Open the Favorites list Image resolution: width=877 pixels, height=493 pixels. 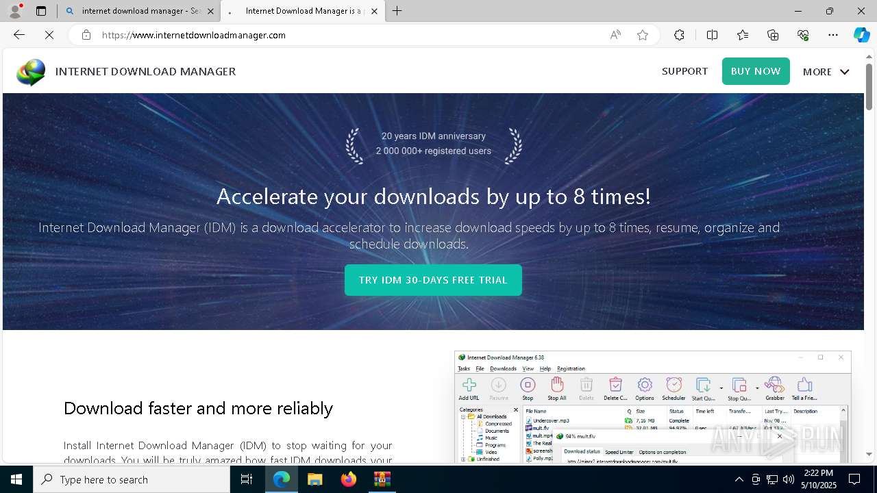tap(743, 35)
